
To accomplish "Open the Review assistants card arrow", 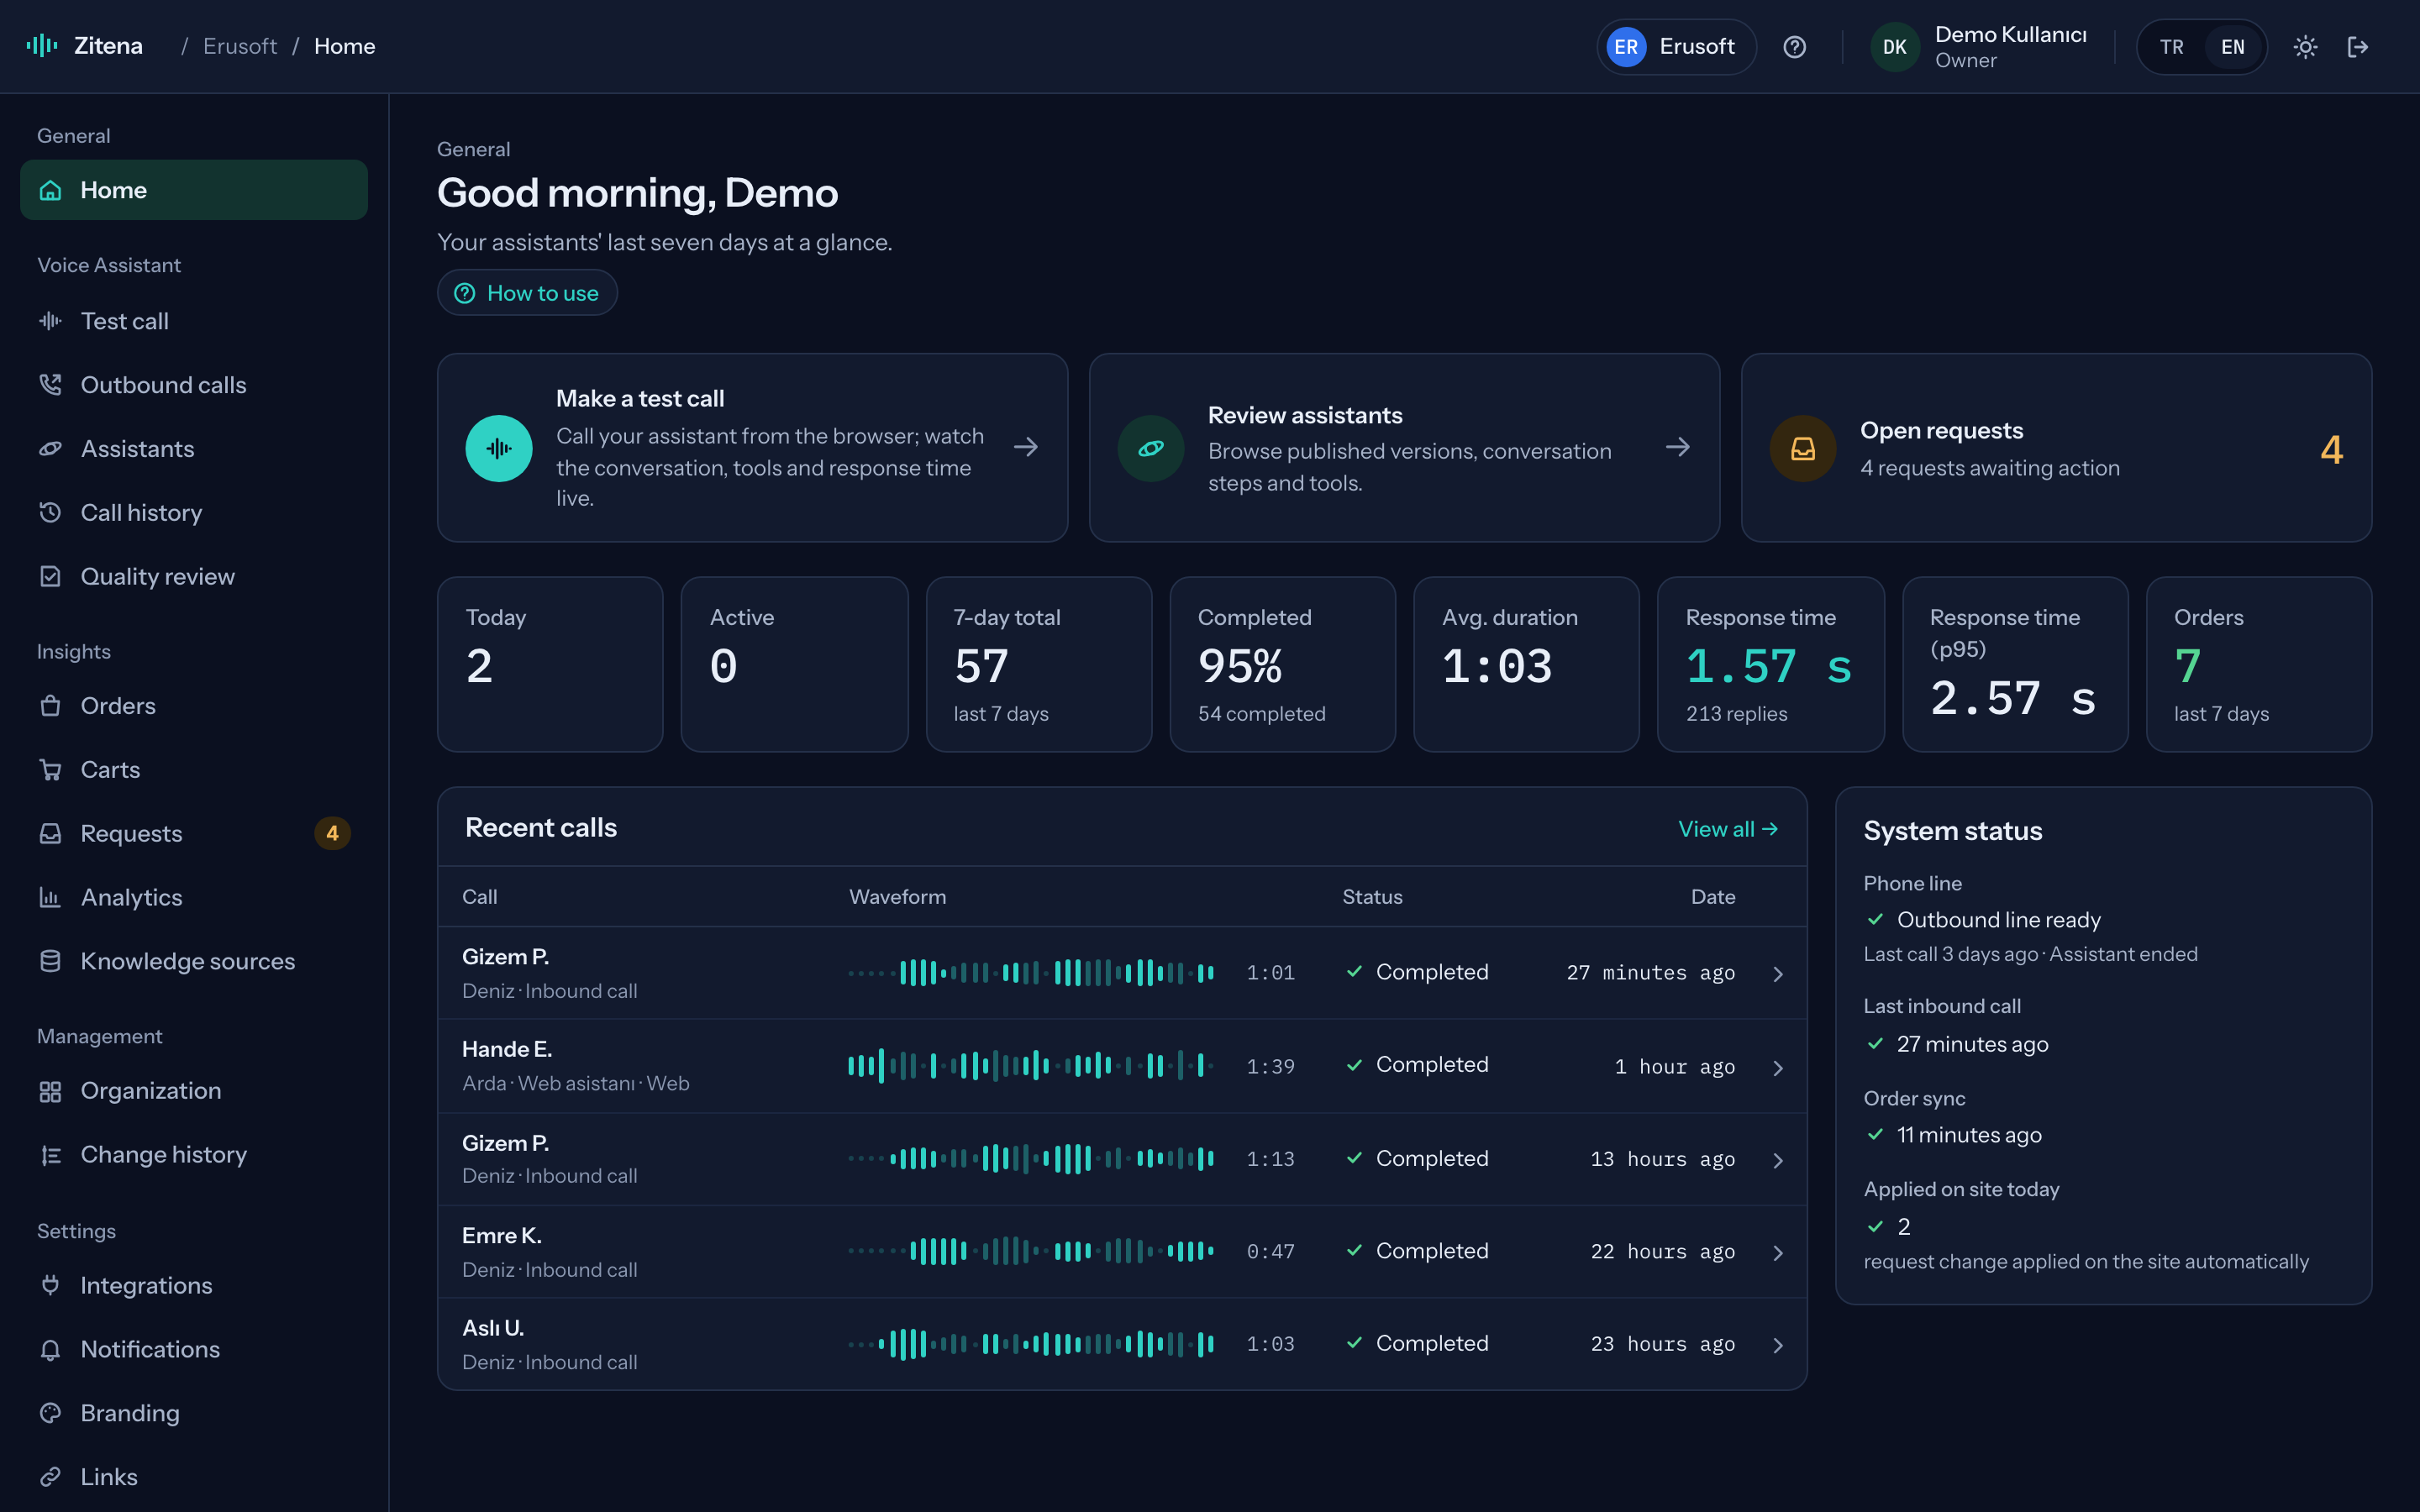I will coord(1677,447).
